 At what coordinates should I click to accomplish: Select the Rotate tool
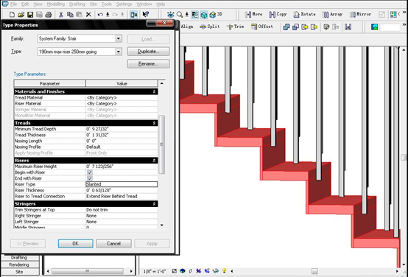click(x=304, y=14)
